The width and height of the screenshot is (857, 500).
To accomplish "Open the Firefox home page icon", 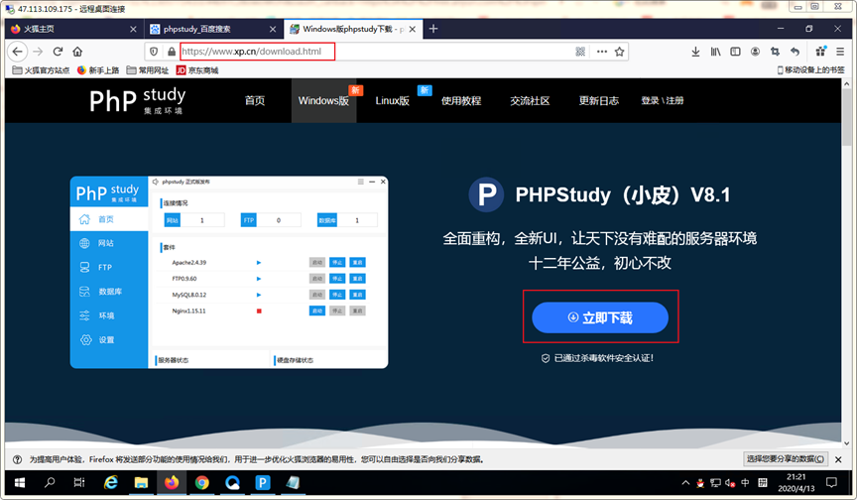I will (77, 52).
